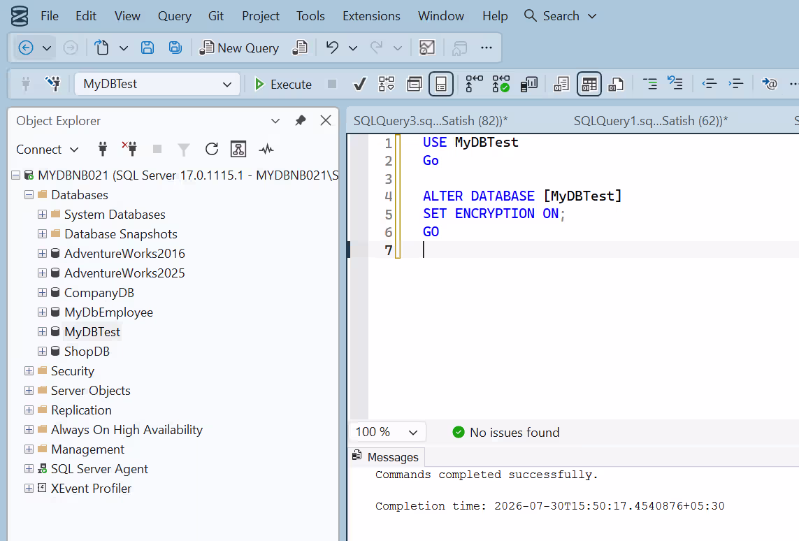The width and height of the screenshot is (799, 541).
Task: Collapse the MYDBNB021 server node
Action: coord(16,175)
